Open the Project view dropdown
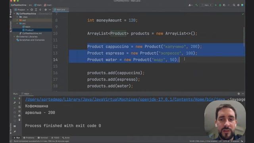 coord(21,10)
